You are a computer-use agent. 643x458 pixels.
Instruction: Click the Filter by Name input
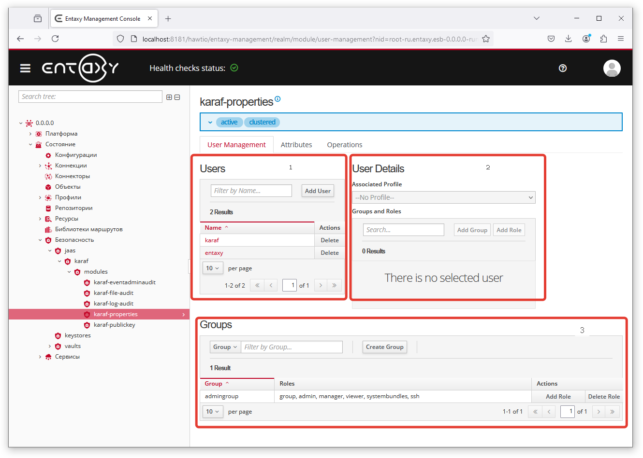tap(251, 191)
